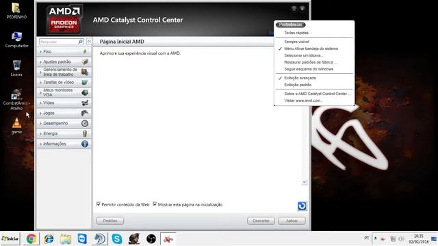Choose Seguir esquema do Windows entry
The width and height of the screenshot is (438, 246).
(309, 69)
